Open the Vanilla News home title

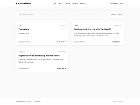point(24,3)
